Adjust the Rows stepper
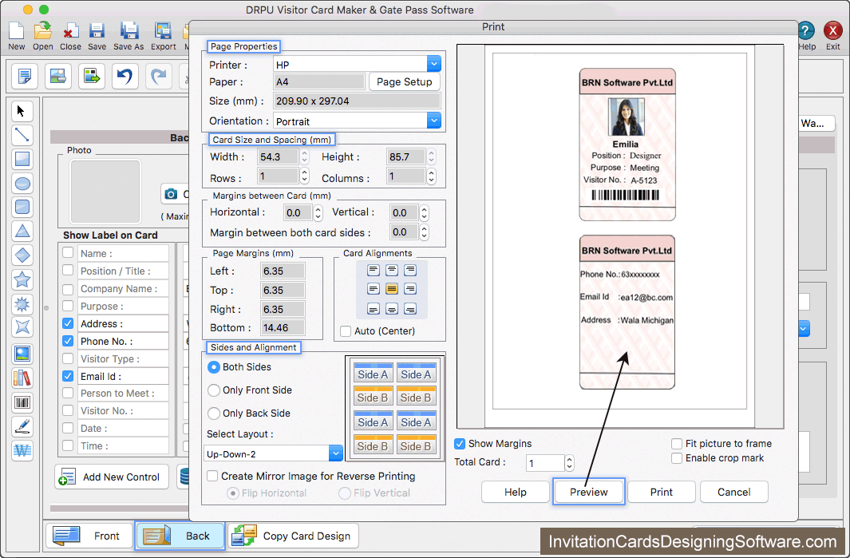This screenshot has width=850, height=558. click(304, 176)
